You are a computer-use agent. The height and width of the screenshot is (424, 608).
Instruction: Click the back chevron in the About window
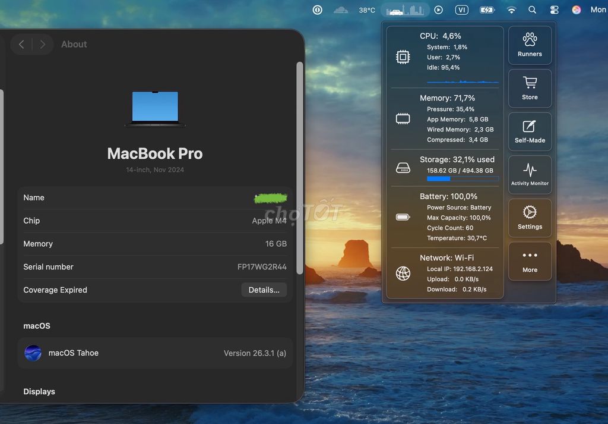[x=21, y=44]
